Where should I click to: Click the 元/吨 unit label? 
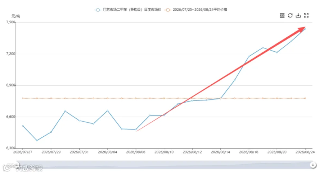16,16
